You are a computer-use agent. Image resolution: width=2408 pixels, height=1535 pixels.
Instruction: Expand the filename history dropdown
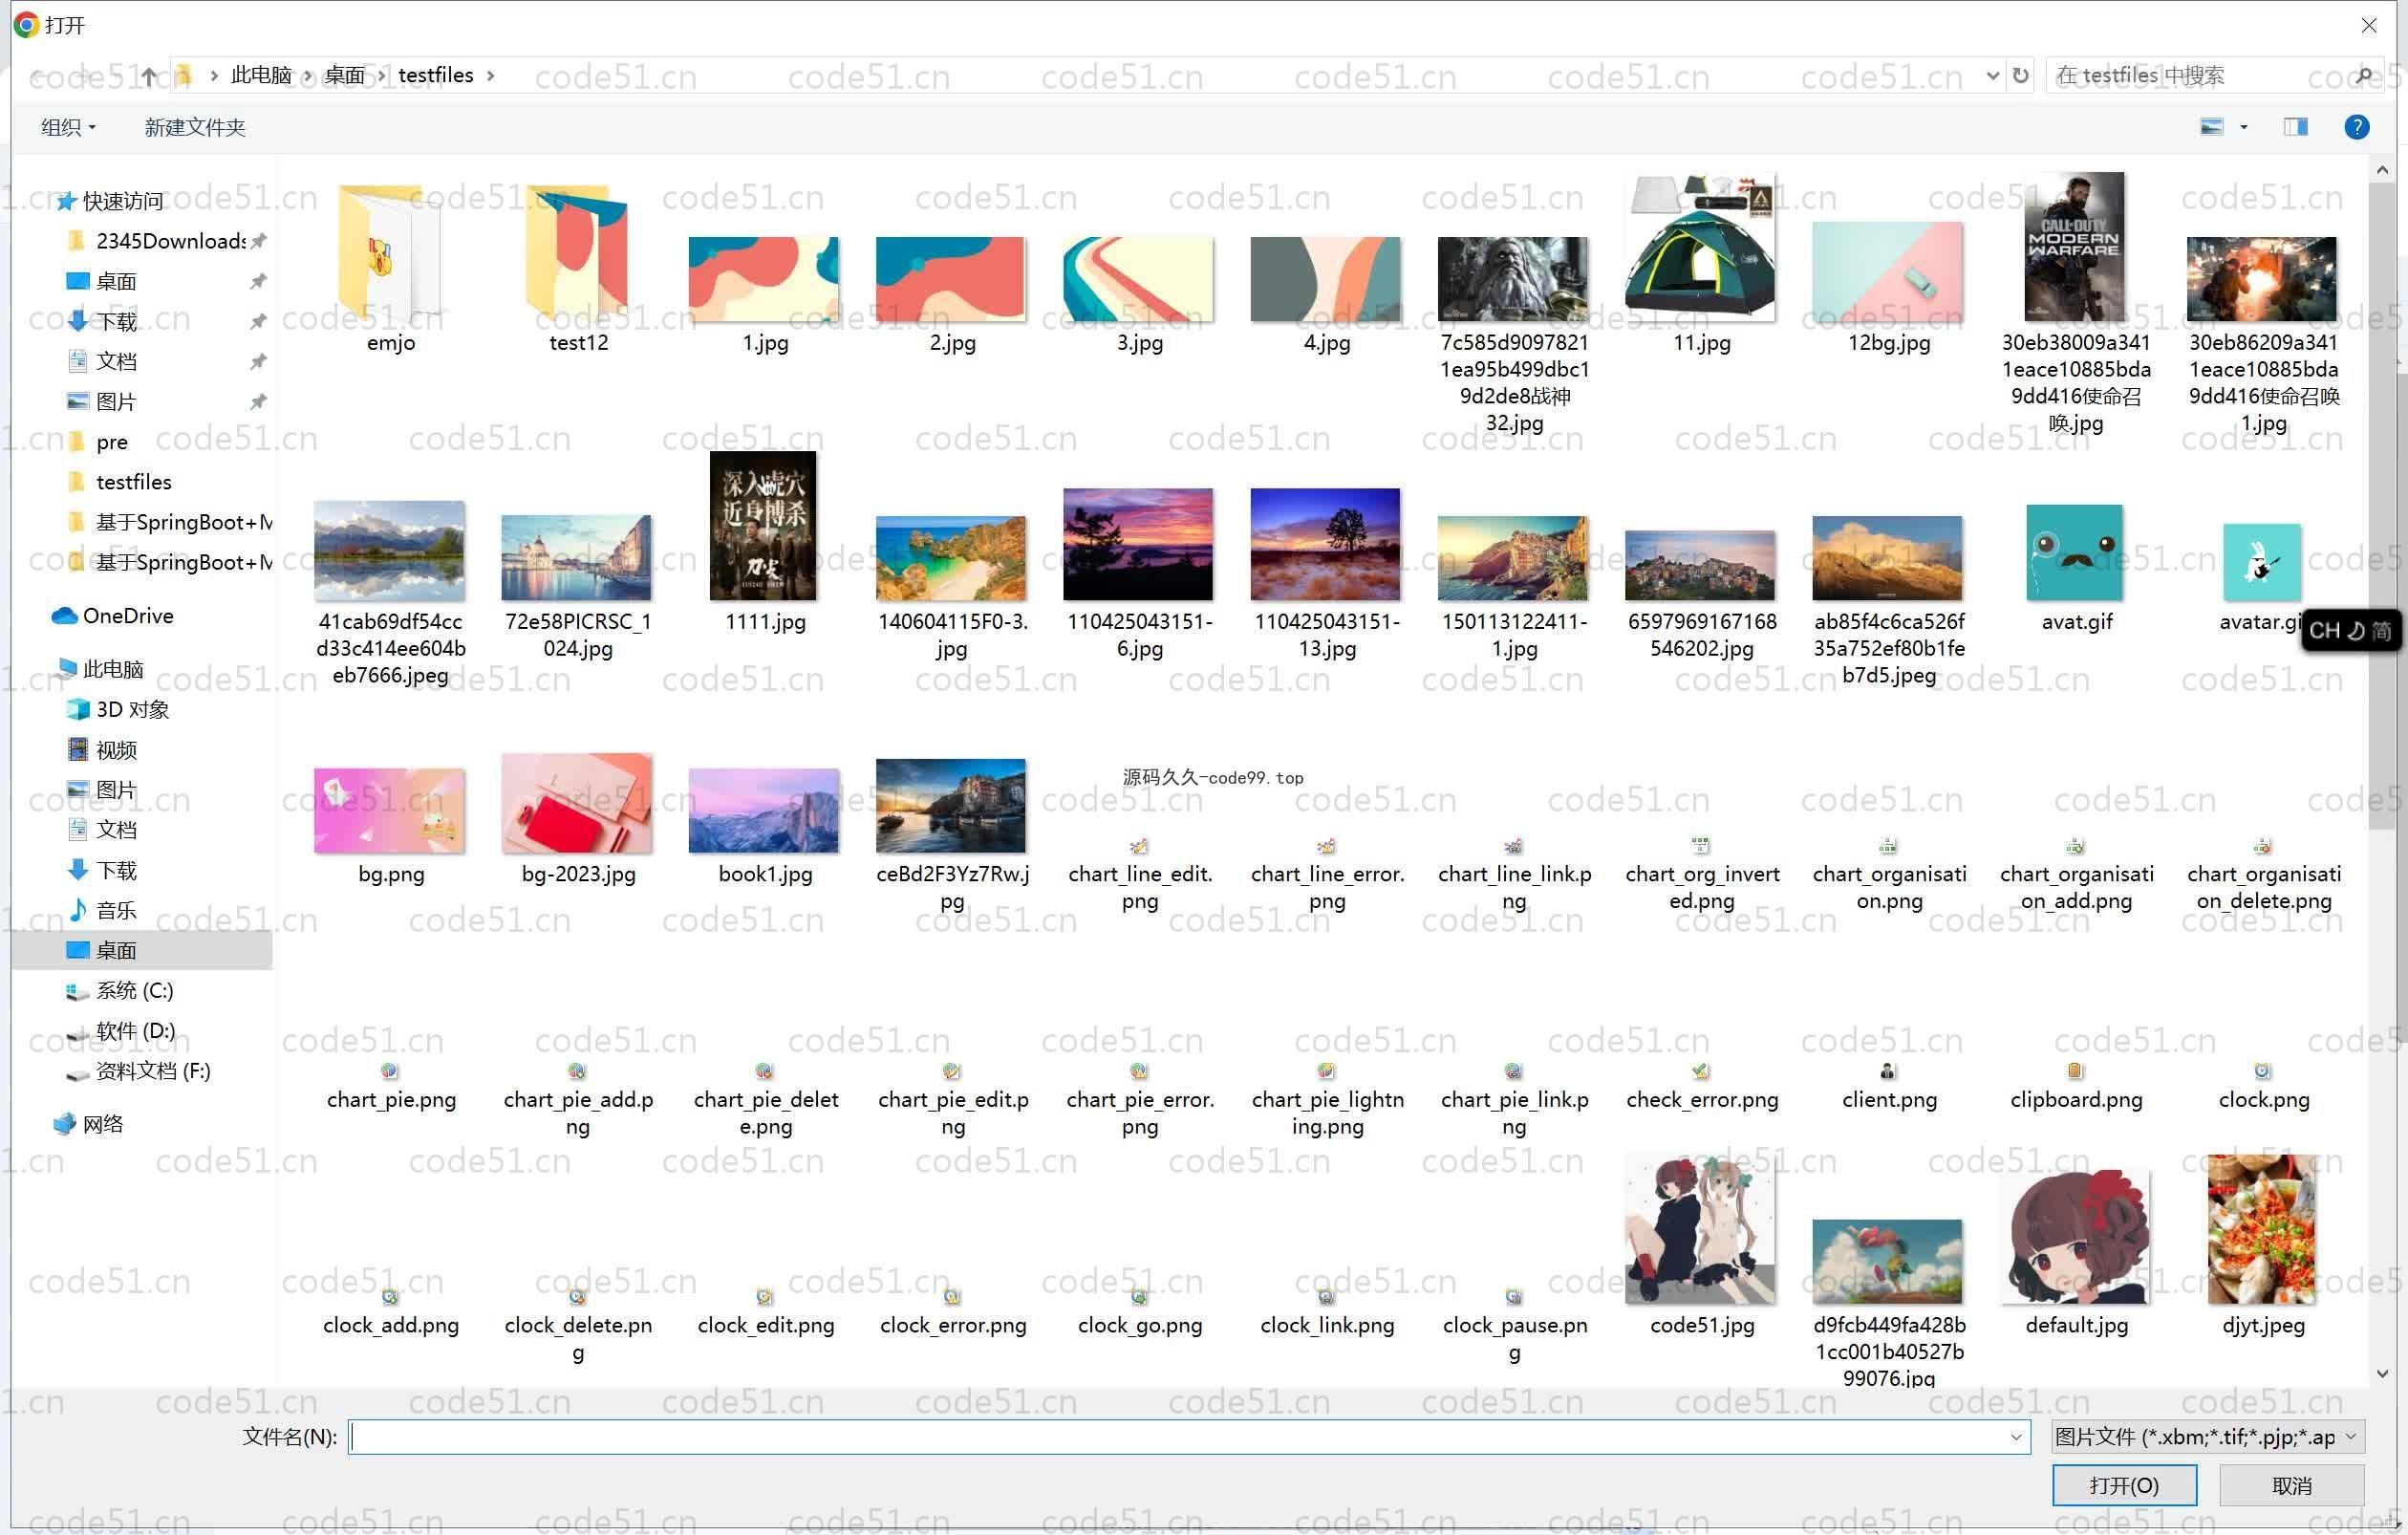coord(2016,1437)
